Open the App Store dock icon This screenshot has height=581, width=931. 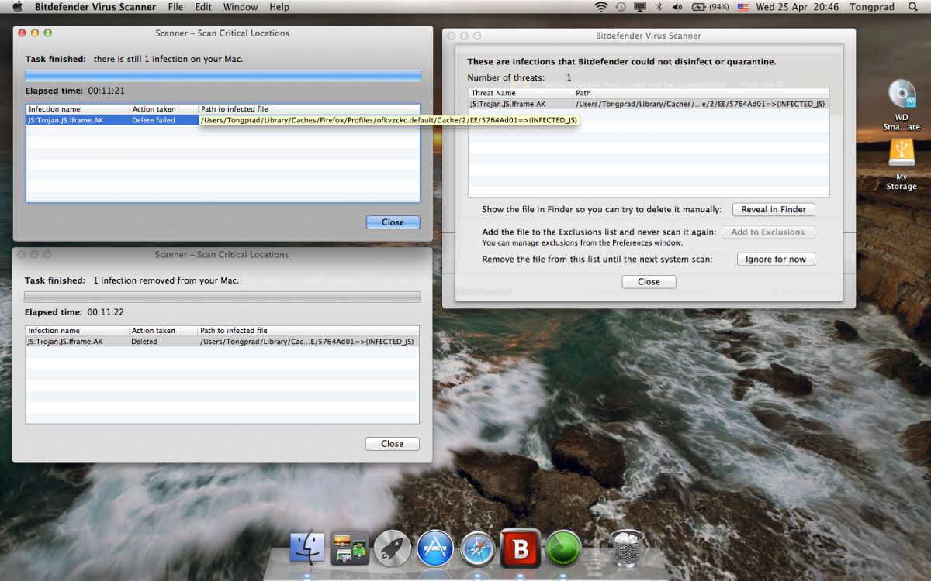[x=435, y=548]
